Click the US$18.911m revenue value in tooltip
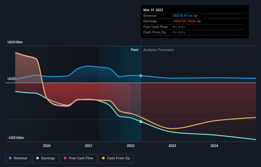261x167 pixels. (182, 16)
